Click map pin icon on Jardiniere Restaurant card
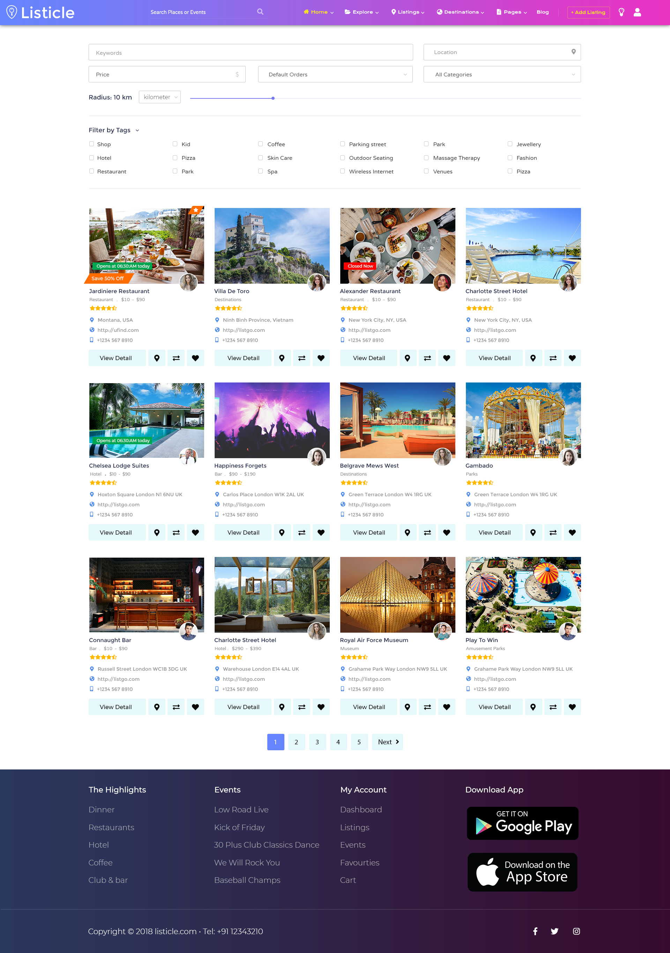Screen dimensions: 670x953 157,358
